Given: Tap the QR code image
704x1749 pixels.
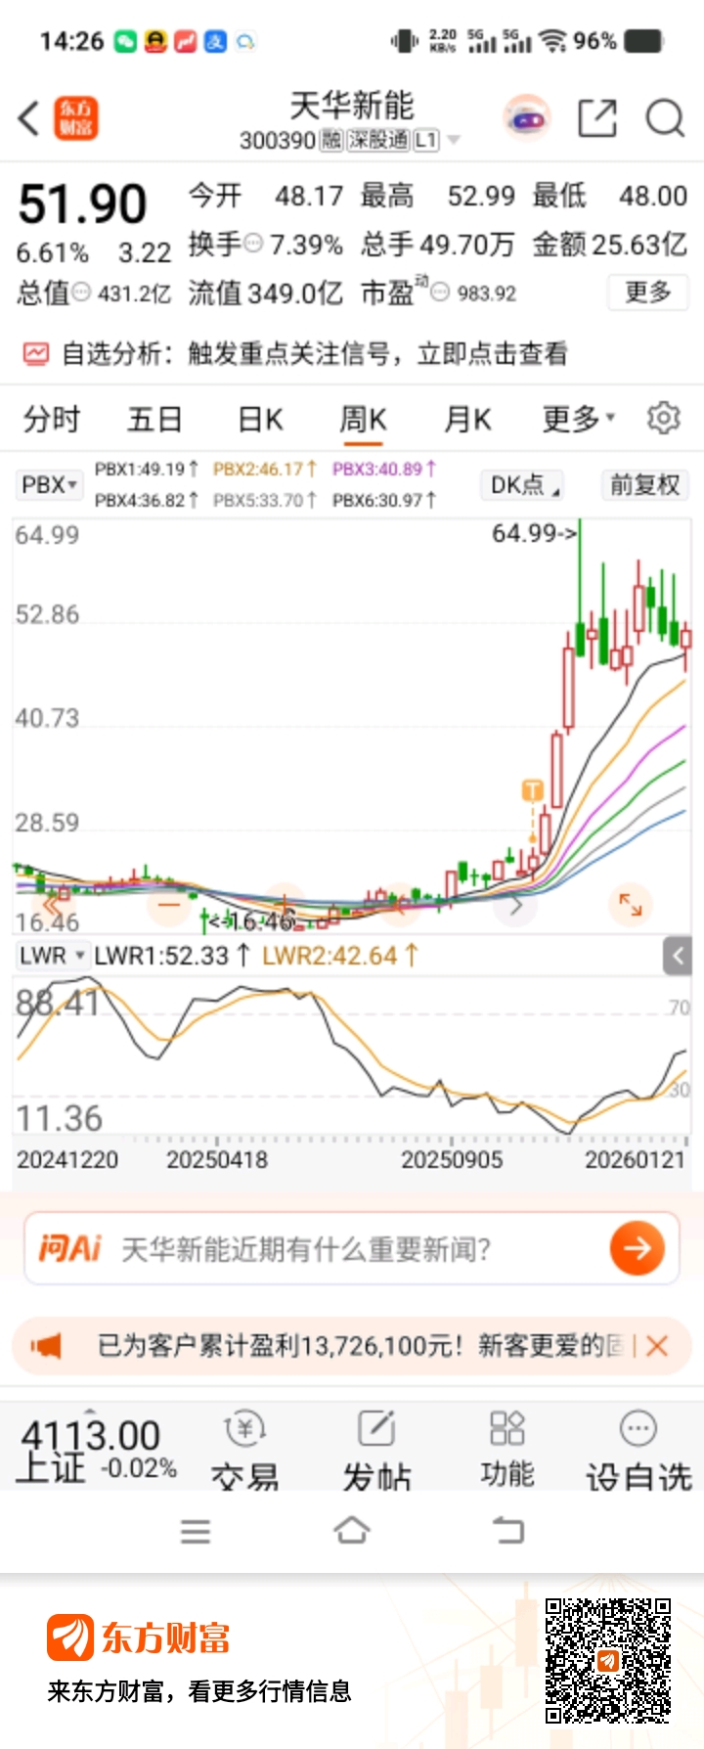Looking at the screenshot, I should [608, 1660].
